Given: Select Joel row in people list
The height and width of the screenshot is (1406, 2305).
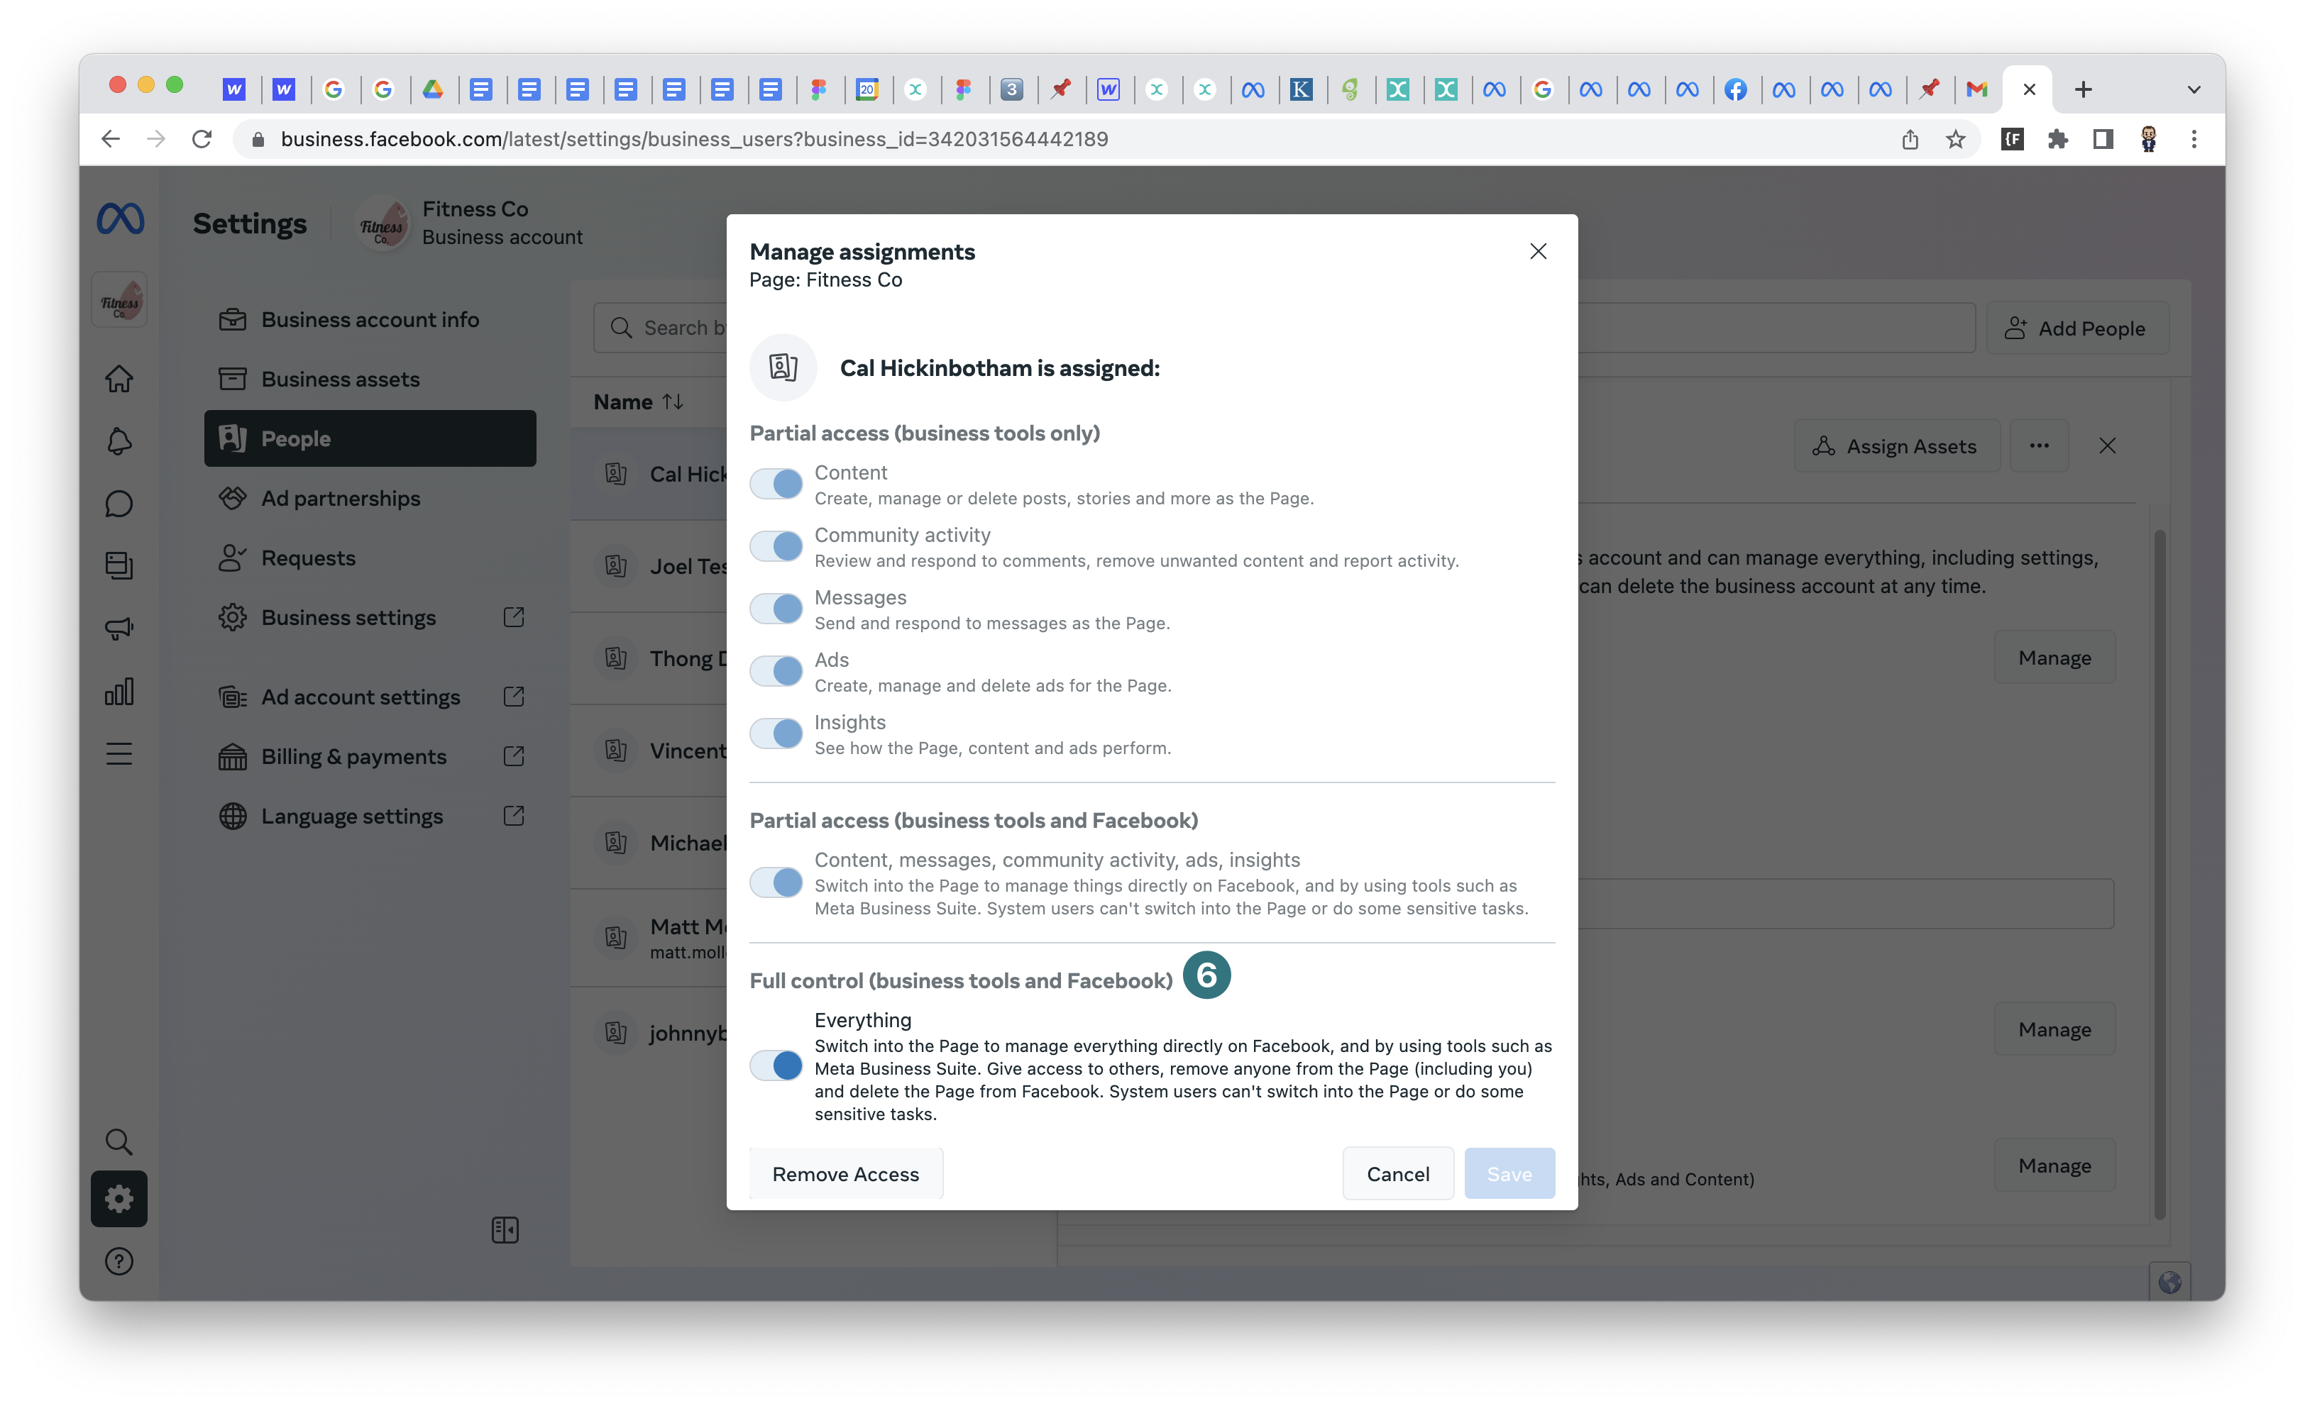Looking at the screenshot, I should [x=649, y=565].
